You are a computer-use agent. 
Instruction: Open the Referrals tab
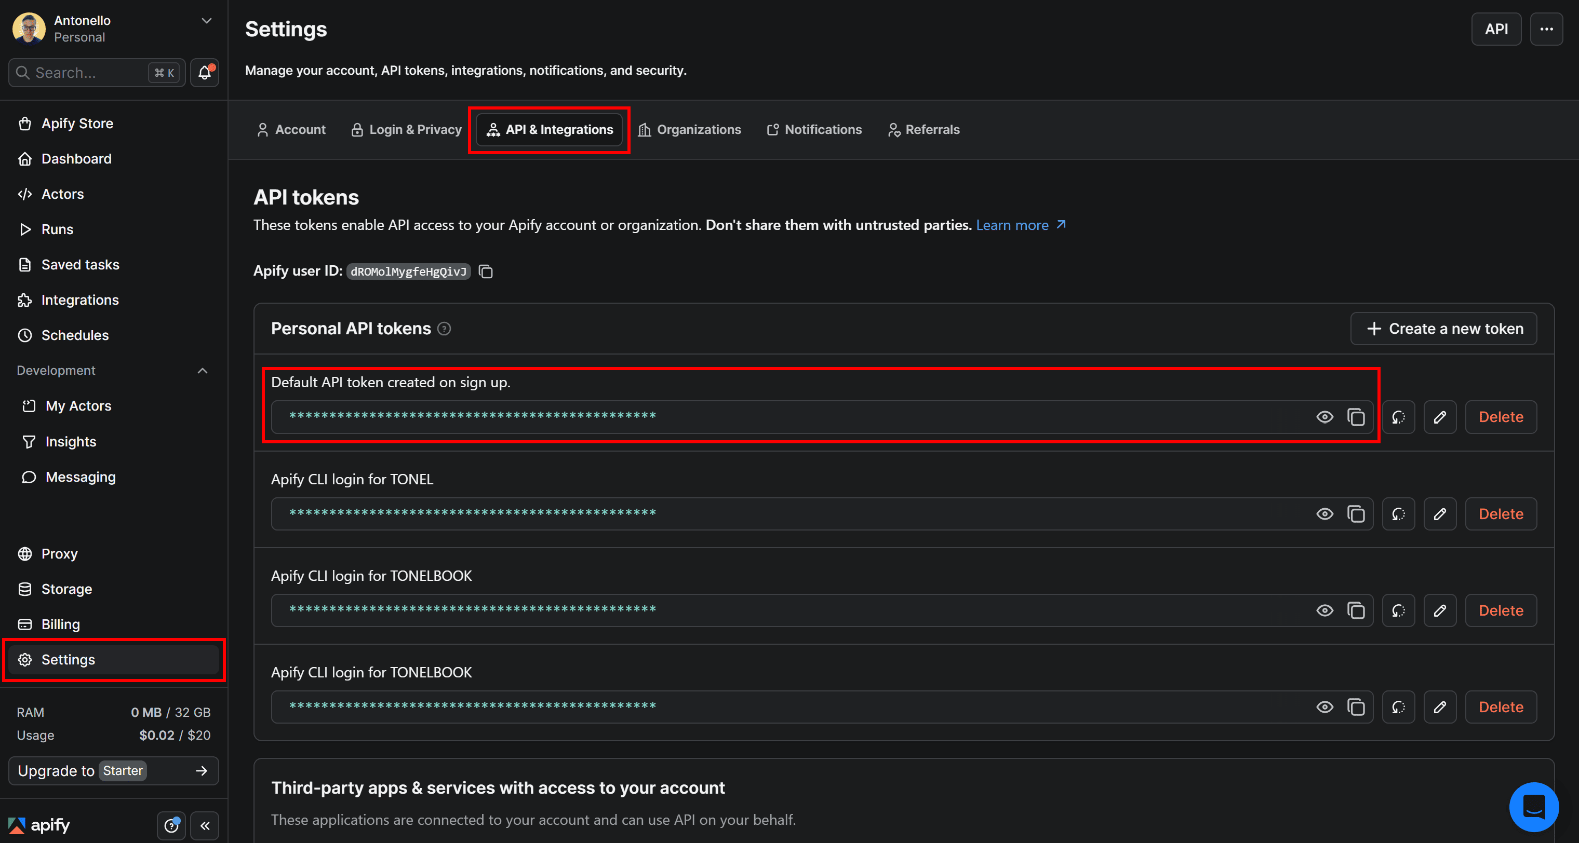click(924, 129)
